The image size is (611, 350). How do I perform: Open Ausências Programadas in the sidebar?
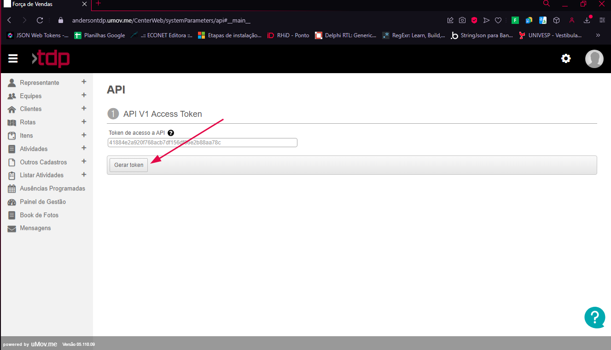[x=52, y=189]
